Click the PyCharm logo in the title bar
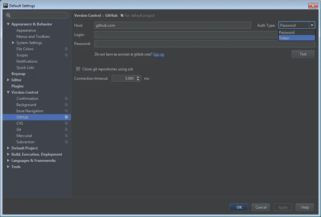The image size is (321, 217). [x=6, y=6]
